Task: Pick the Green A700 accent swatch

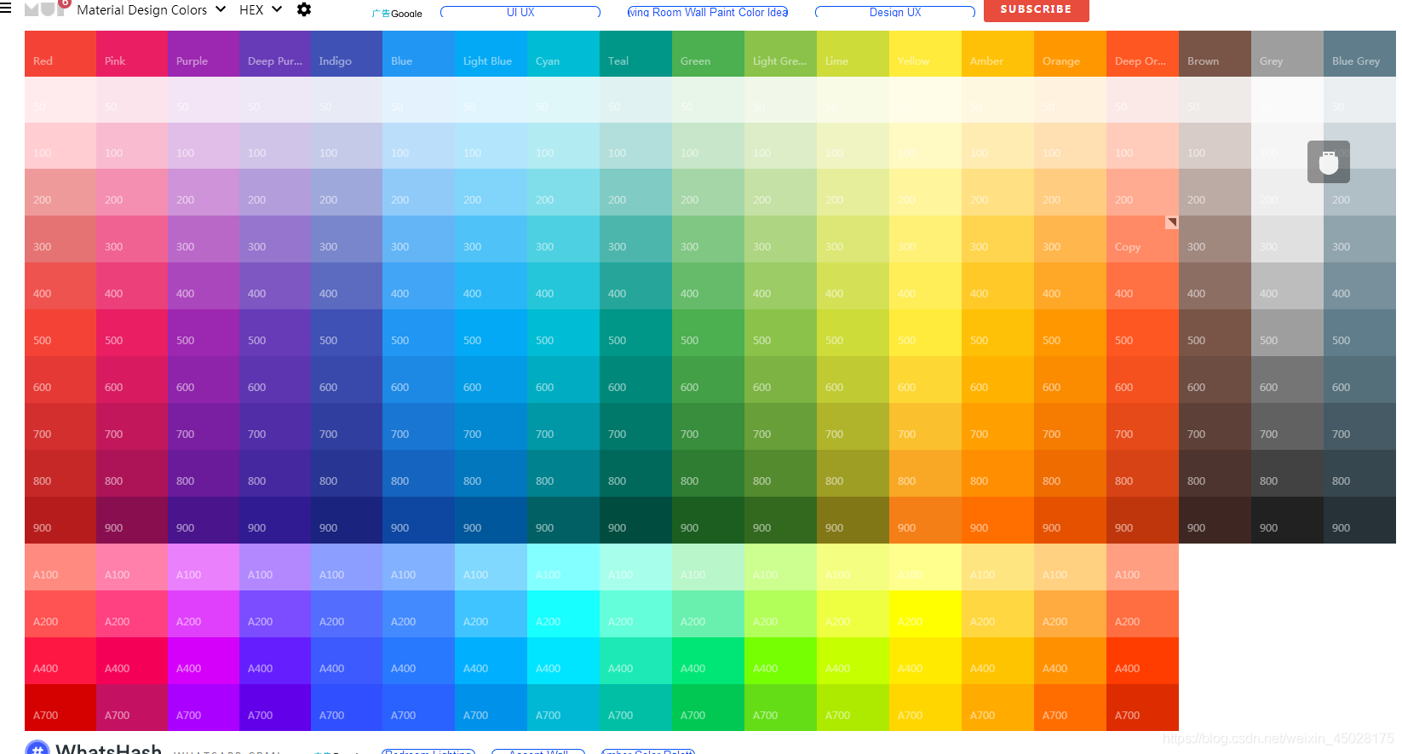Action: [708, 707]
